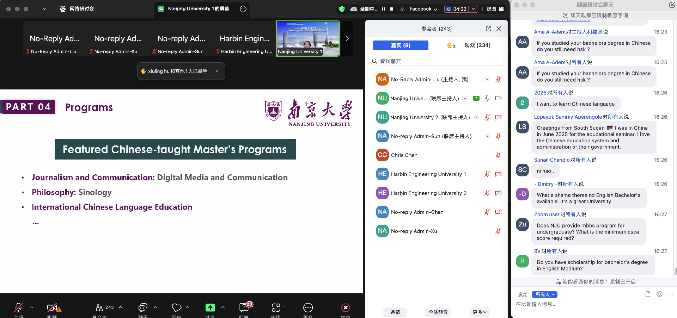
Task: Expand the 更多 menu in the participants panel
Action: point(479,312)
